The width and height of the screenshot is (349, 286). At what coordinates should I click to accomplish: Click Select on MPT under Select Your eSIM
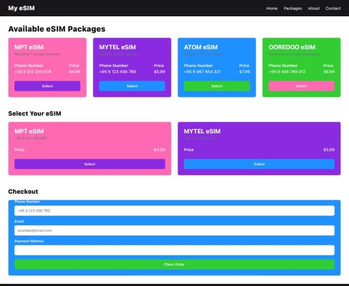pyautogui.click(x=89, y=164)
